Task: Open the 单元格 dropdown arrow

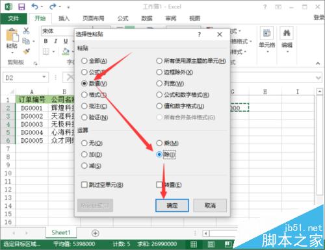Action: coord(267,52)
